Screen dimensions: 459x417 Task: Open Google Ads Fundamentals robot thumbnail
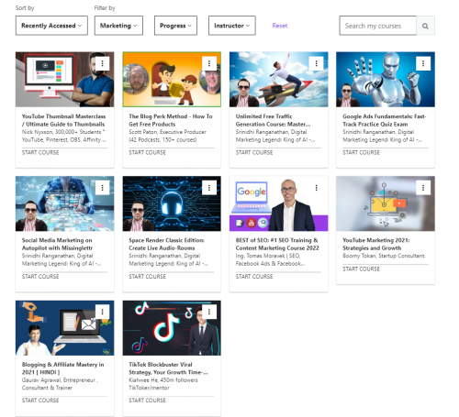point(386,80)
